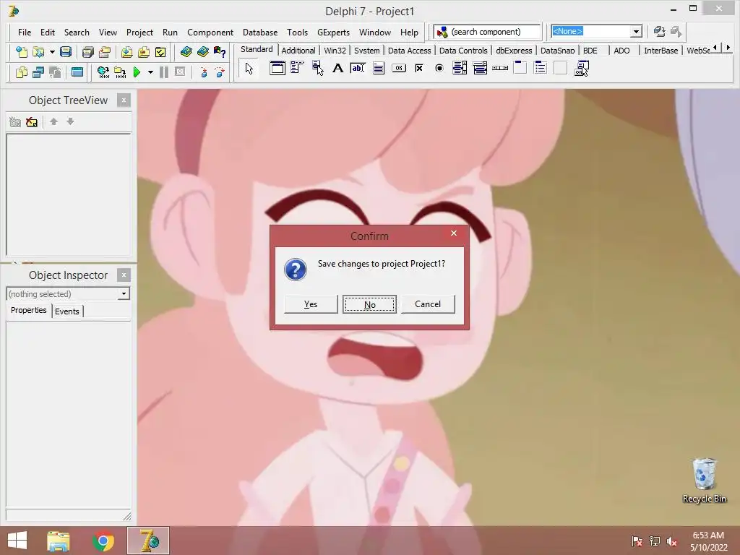The image size is (740, 555).
Task: Select the RadioButton component icon
Action: (439, 69)
